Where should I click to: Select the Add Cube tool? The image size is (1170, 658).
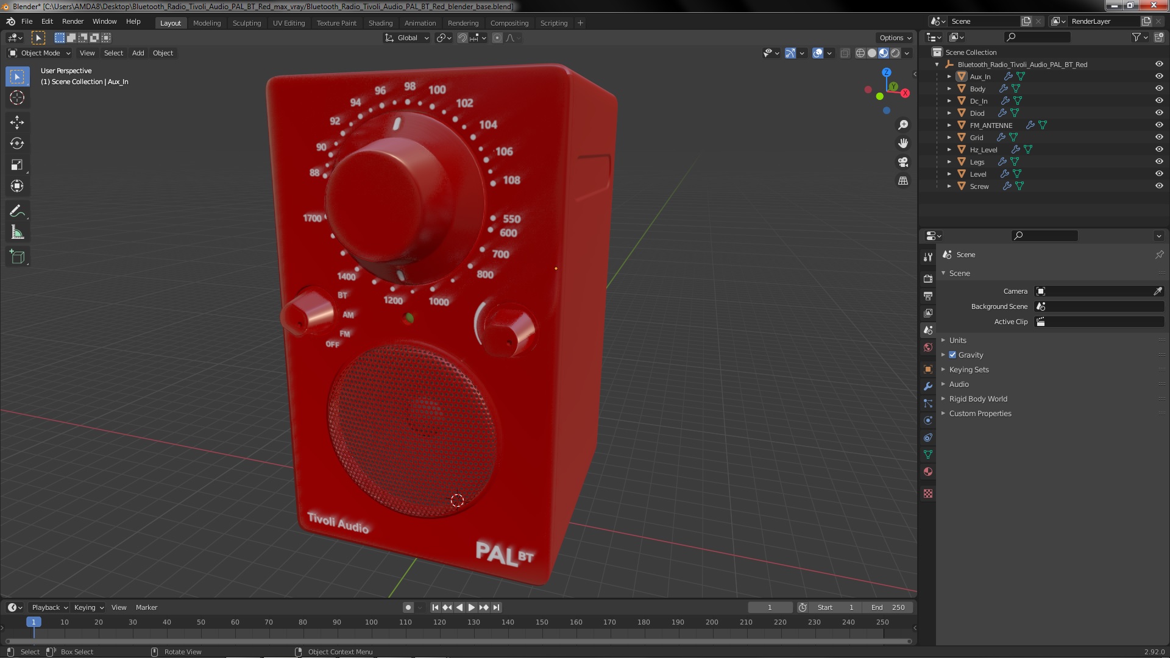(x=17, y=257)
